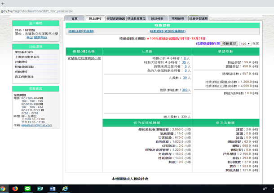The width and height of the screenshot is (274, 193).
Task: Open Microsoft Publisher from the taskbar
Action: click(x=40, y=189)
